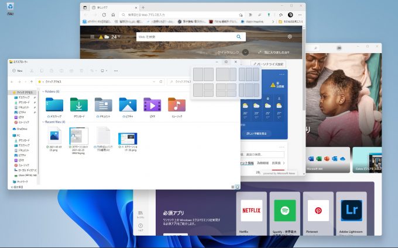Image resolution: width=398 pixels, height=248 pixels.
Task: Select the large Downloads folder with green arrow
Action: point(79,105)
